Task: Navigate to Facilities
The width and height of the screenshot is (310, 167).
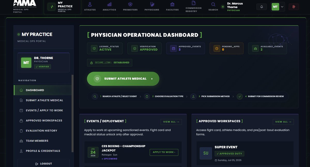Action: click(x=172, y=7)
